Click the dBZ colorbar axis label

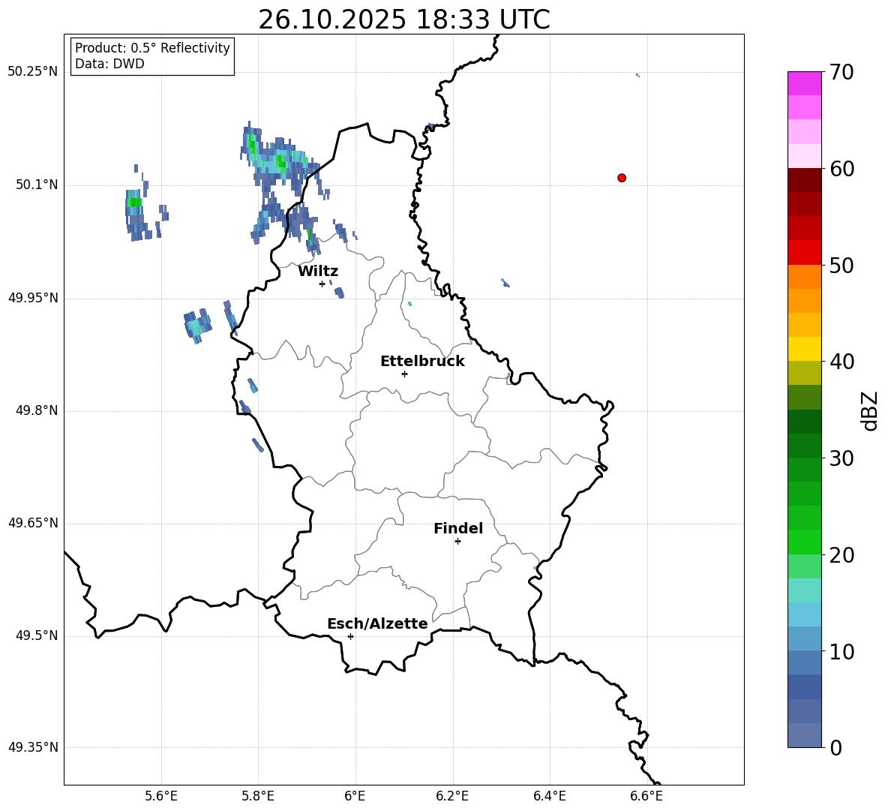(x=871, y=410)
